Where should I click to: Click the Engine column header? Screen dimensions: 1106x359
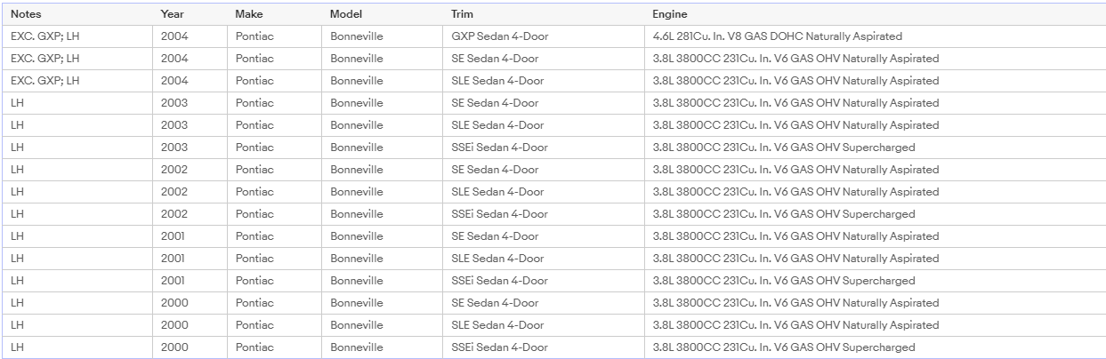click(x=670, y=14)
